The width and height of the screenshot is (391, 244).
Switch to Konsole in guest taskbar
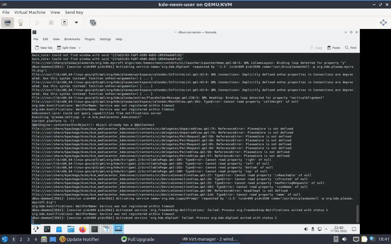[94, 229]
